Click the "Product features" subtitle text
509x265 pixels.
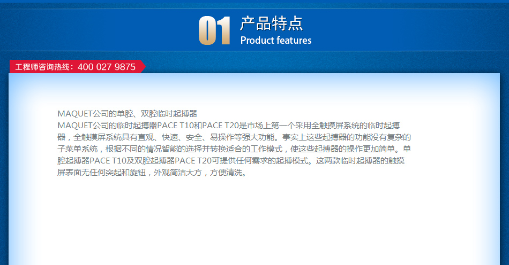tap(275, 41)
